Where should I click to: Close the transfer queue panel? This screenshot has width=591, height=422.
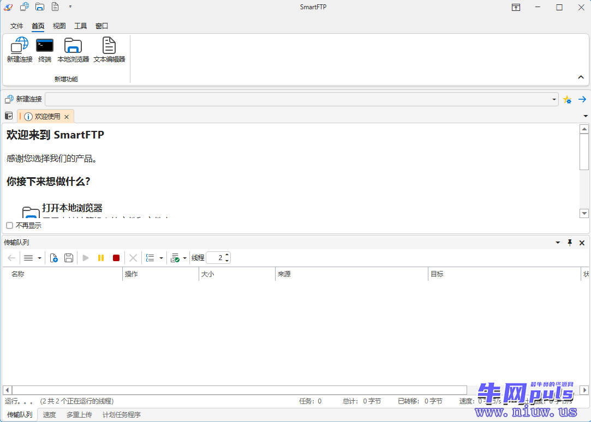[582, 243]
